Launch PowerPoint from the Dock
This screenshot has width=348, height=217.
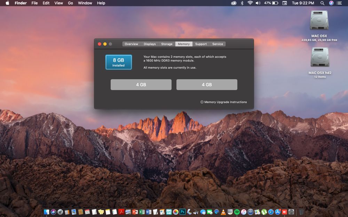click(x=135, y=212)
